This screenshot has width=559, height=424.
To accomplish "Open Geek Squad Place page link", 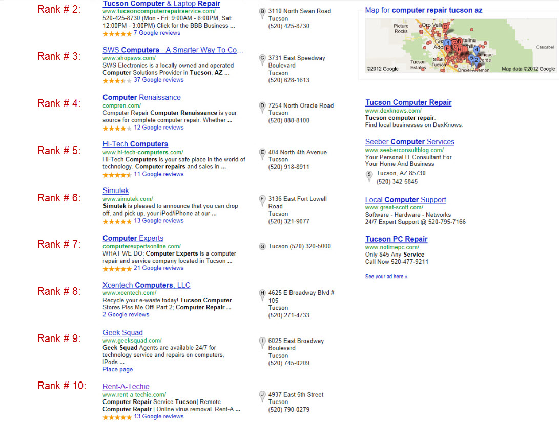I will tap(118, 369).
